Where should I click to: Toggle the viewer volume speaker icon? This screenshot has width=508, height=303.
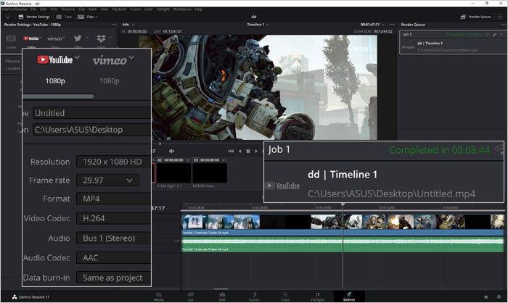point(171,151)
